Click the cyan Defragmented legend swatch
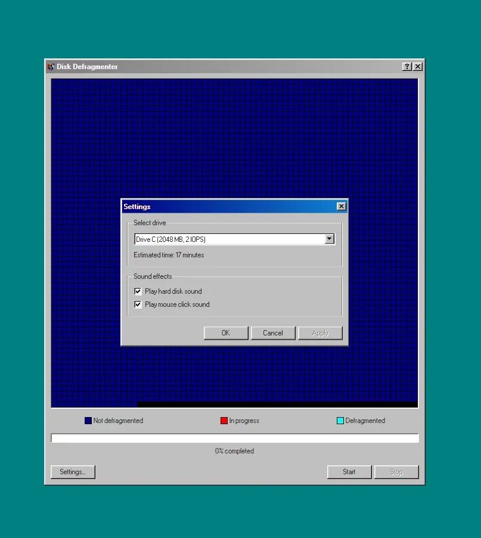The image size is (481, 538). tap(340, 421)
